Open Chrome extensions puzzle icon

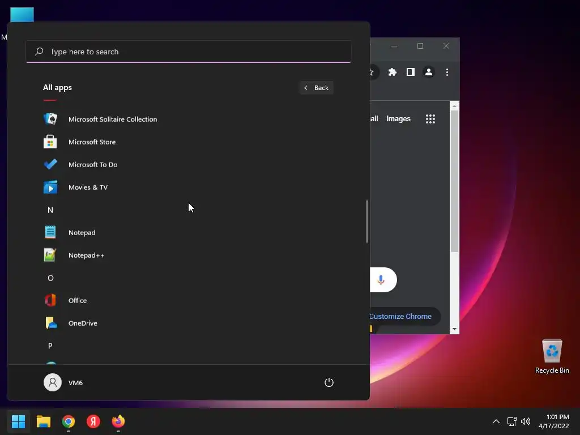click(x=393, y=72)
